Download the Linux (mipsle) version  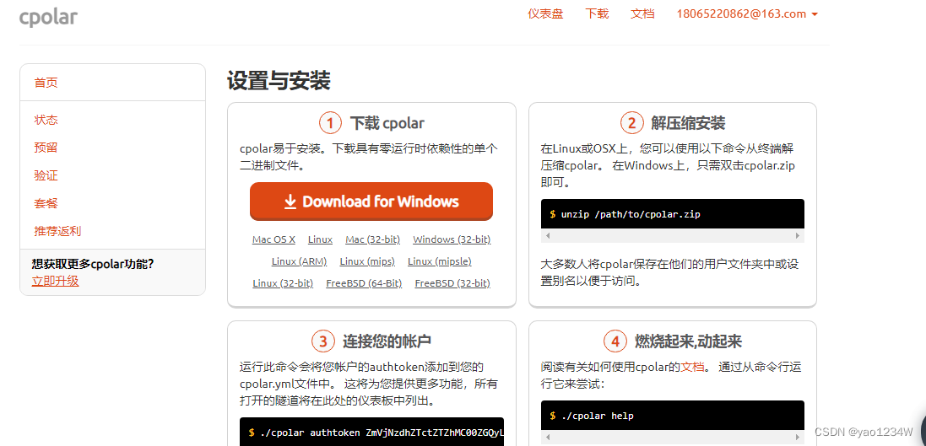point(440,261)
